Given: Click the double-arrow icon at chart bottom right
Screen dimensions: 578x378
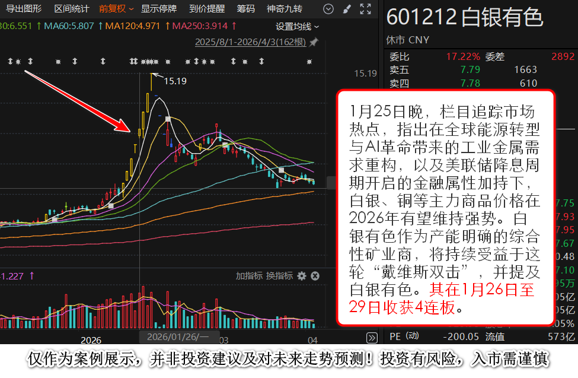Looking at the screenshot, I should (x=372, y=338).
